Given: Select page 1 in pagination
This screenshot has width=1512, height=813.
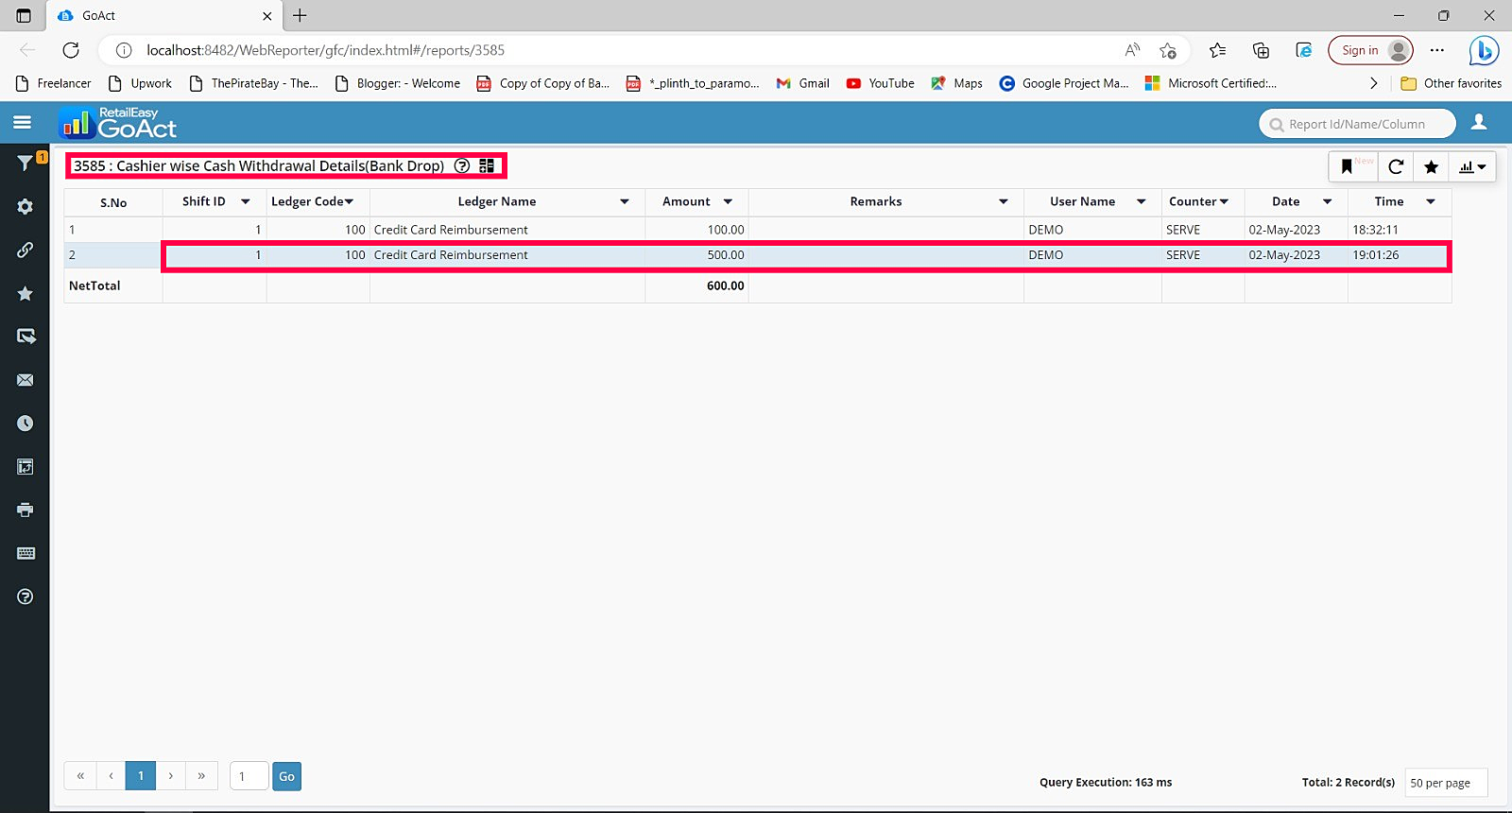Looking at the screenshot, I should tap(141, 776).
